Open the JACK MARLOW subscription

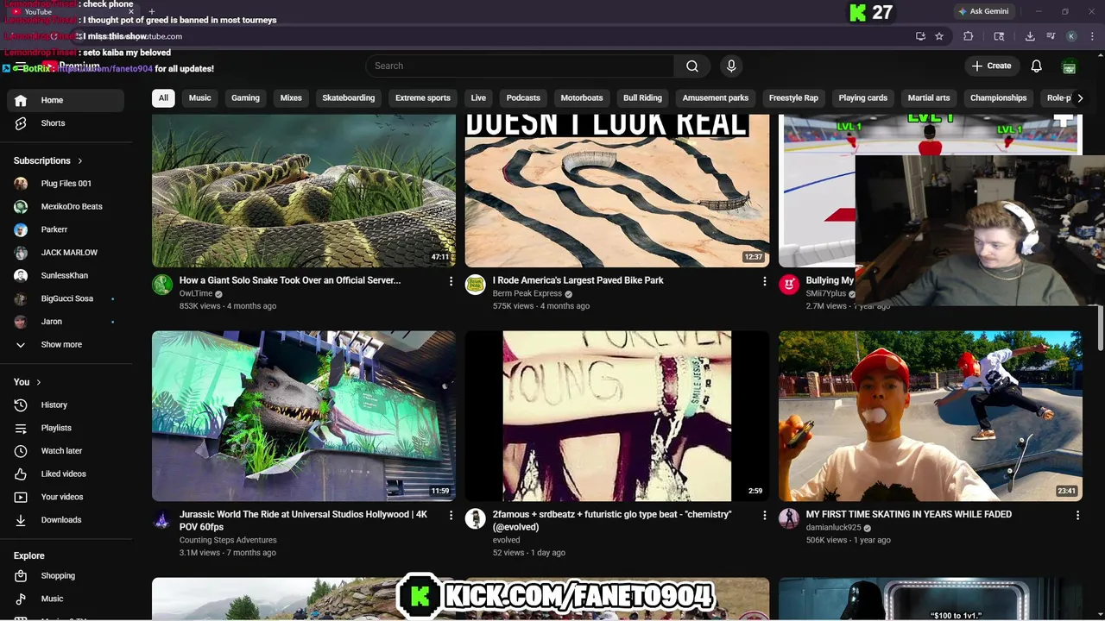click(66, 253)
